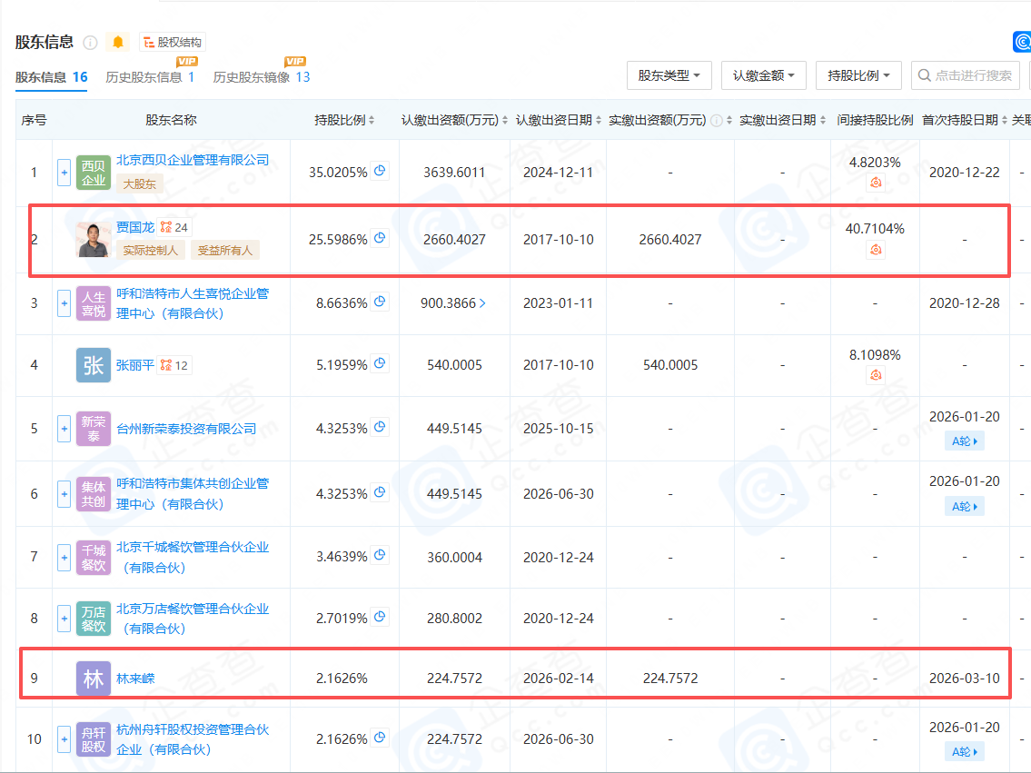Click indirect holding path icon under 8.1098%
The width and height of the screenshot is (1031, 773).
[876, 375]
